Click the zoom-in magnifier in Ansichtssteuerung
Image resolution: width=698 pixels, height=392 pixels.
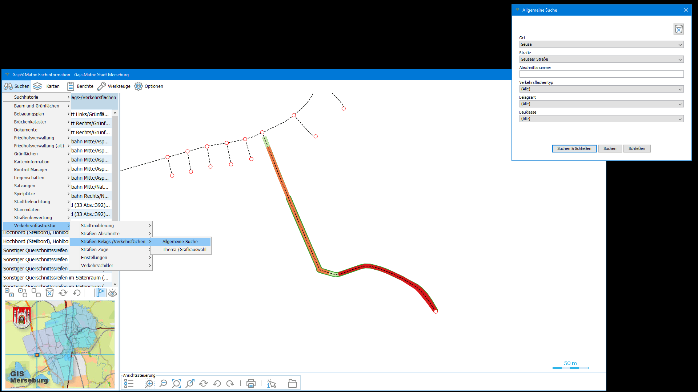tap(149, 383)
